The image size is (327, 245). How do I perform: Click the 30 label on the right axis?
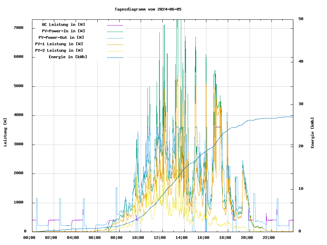(301, 104)
